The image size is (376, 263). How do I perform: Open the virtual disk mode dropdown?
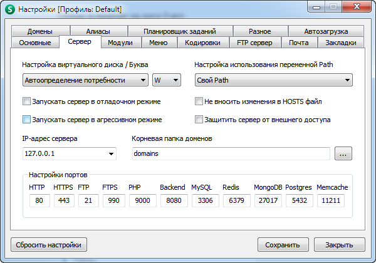(84, 80)
